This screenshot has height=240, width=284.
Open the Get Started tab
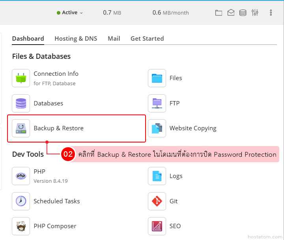point(147,39)
